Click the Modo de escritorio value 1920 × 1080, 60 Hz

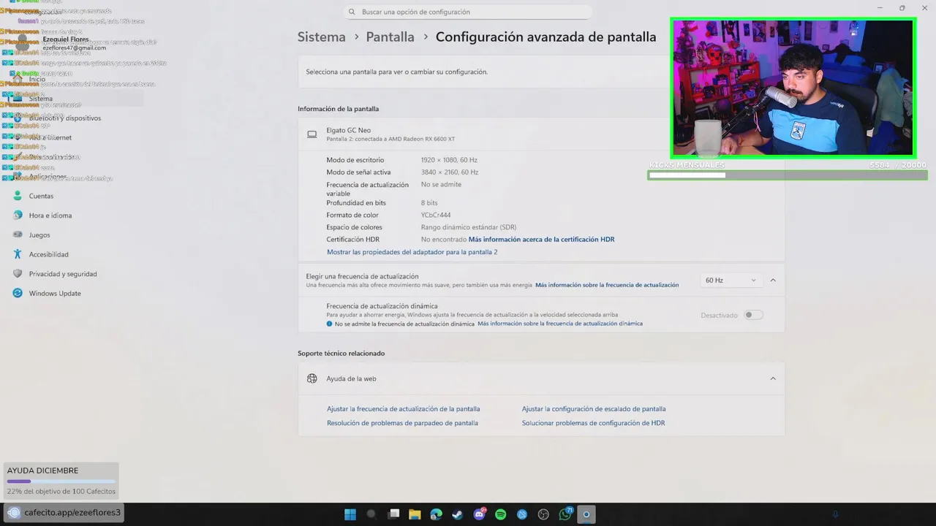coord(449,160)
